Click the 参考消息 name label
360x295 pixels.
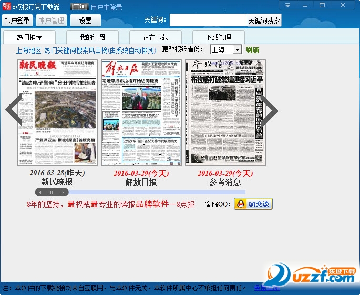pyautogui.click(x=225, y=182)
